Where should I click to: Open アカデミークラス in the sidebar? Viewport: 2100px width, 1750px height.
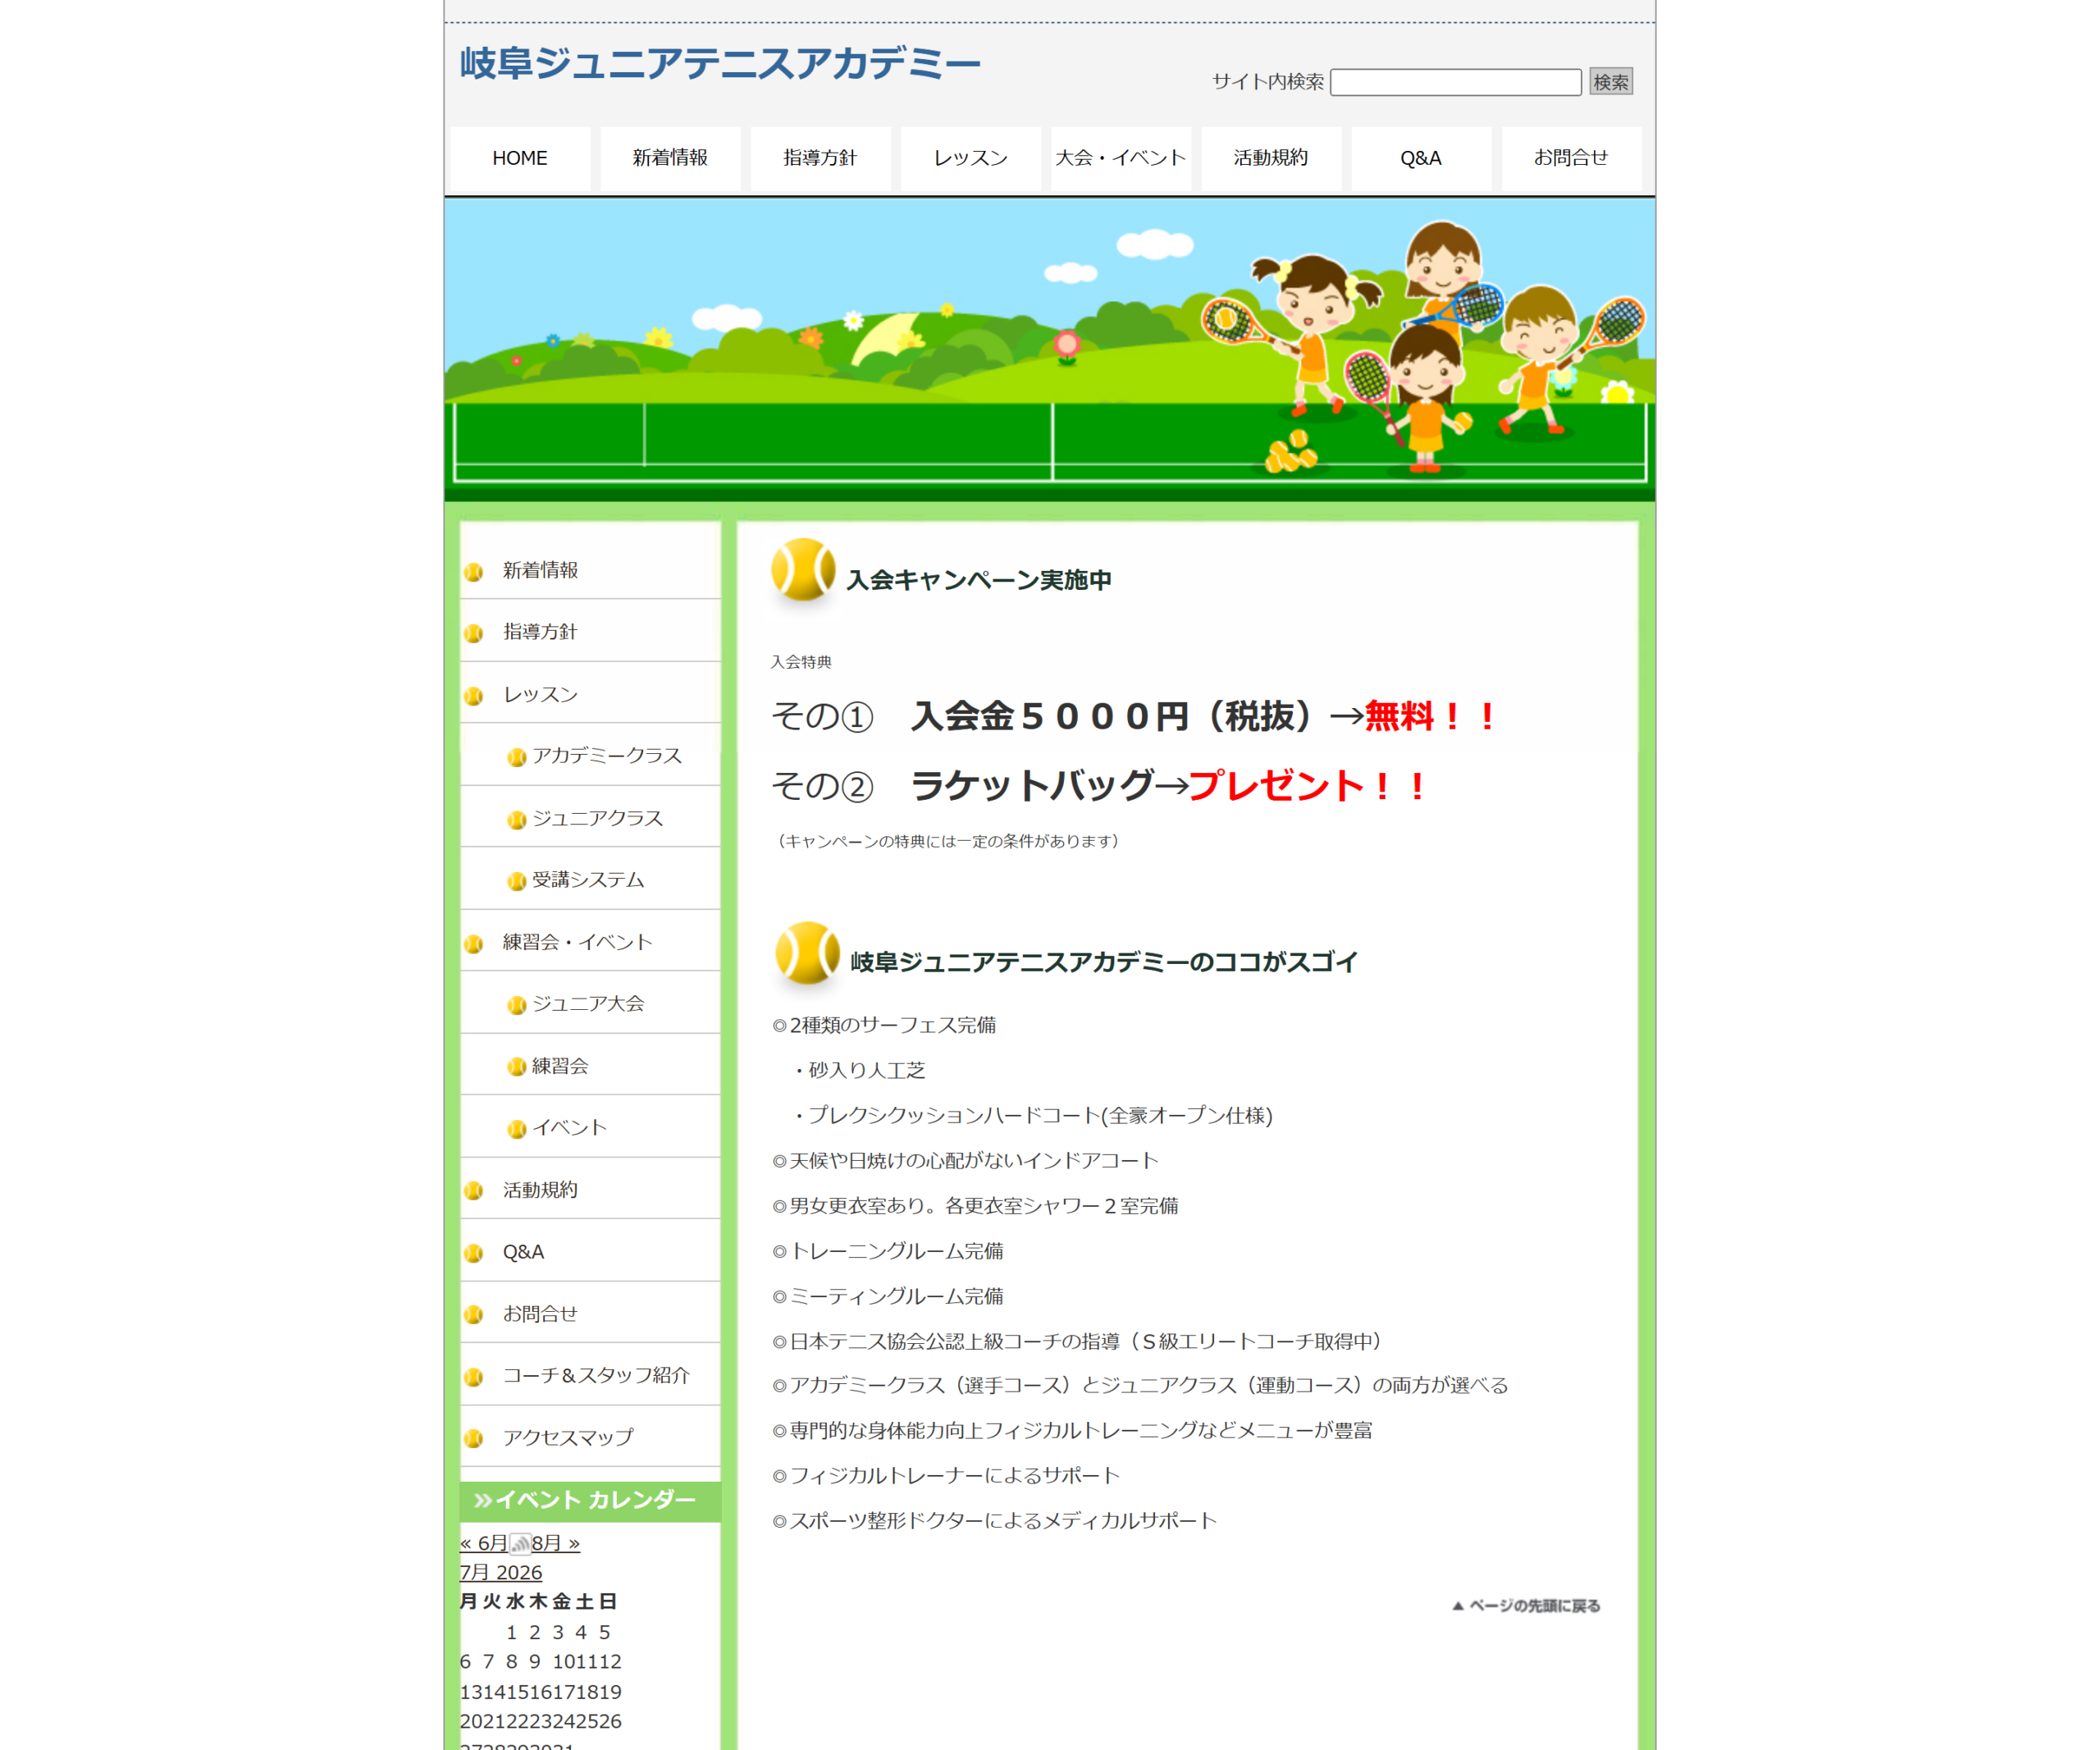(x=606, y=756)
